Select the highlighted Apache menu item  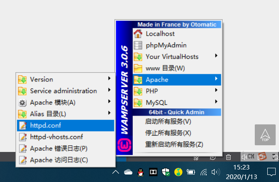click(177, 80)
